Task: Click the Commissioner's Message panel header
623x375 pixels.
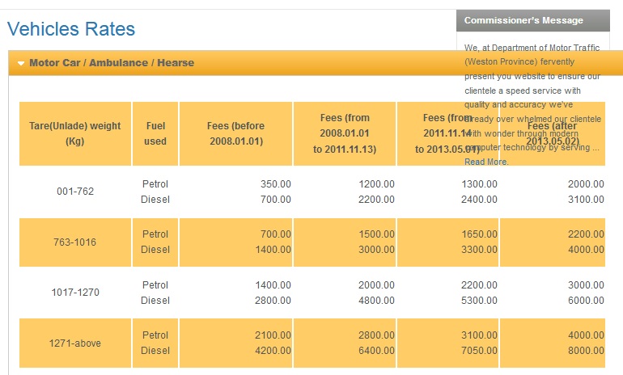Action: (532, 20)
